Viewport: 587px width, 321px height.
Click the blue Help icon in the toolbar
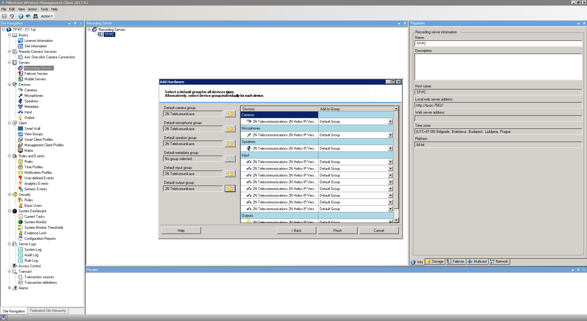pyautogui.click(x=20, y=16)
